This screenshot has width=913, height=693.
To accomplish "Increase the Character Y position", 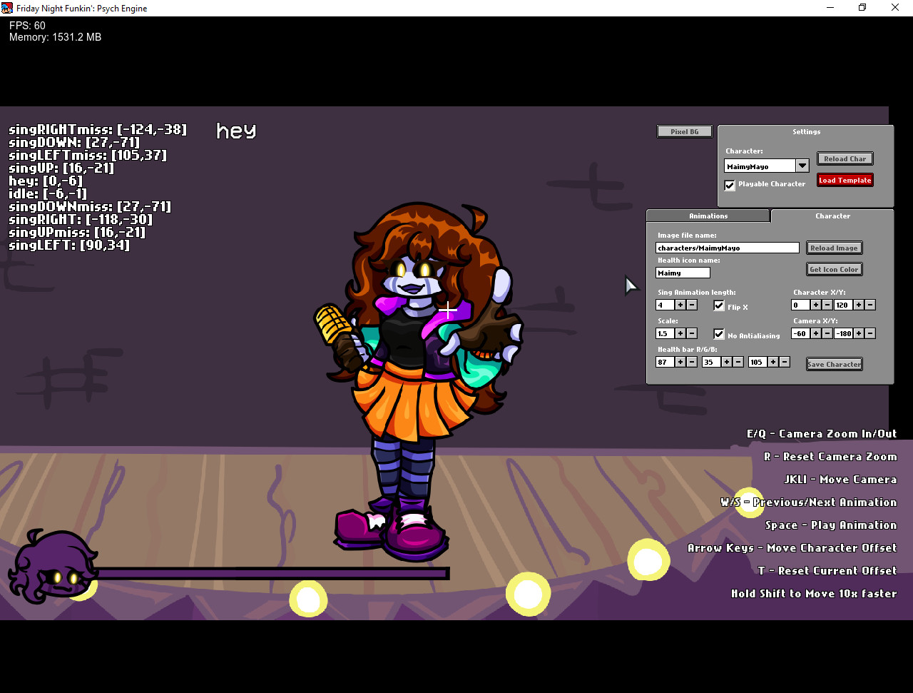I will (x=859, y=305).
